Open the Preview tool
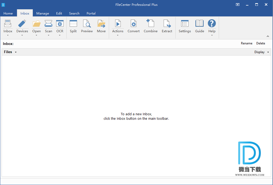 pyautogui.click(x=87, y=24)
